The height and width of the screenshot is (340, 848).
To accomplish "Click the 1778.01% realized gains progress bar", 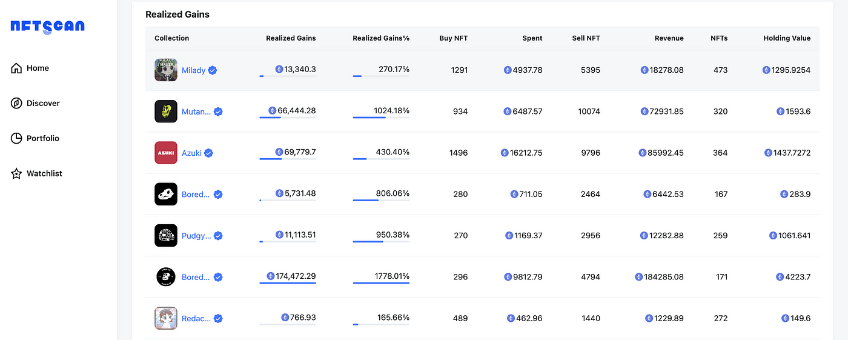I will pyautogui.click(x=381, y=283).
